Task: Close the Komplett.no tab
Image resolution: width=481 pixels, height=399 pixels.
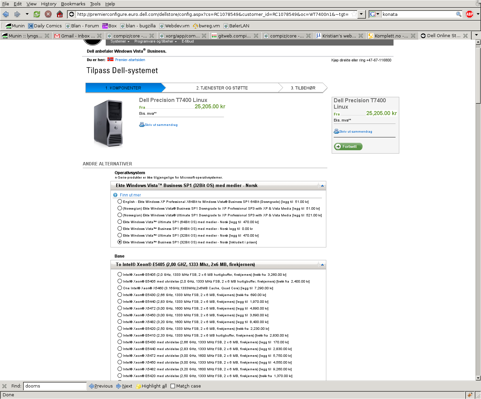Action: (x=413, y=36)
